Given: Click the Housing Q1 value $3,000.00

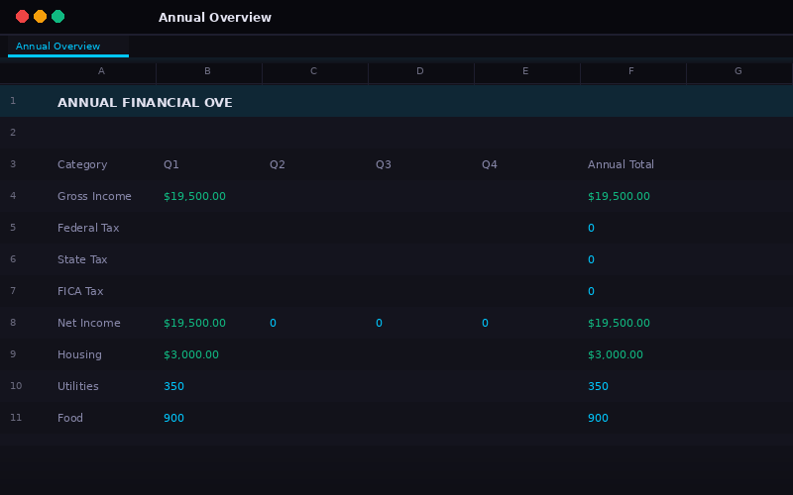Looking at the screenshot, I should (191, 354).
